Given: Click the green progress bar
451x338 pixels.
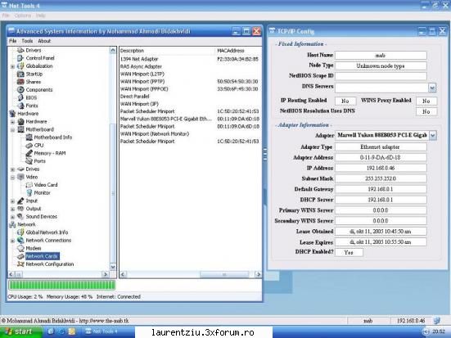Looking at the screenshot, I should 62,285.
